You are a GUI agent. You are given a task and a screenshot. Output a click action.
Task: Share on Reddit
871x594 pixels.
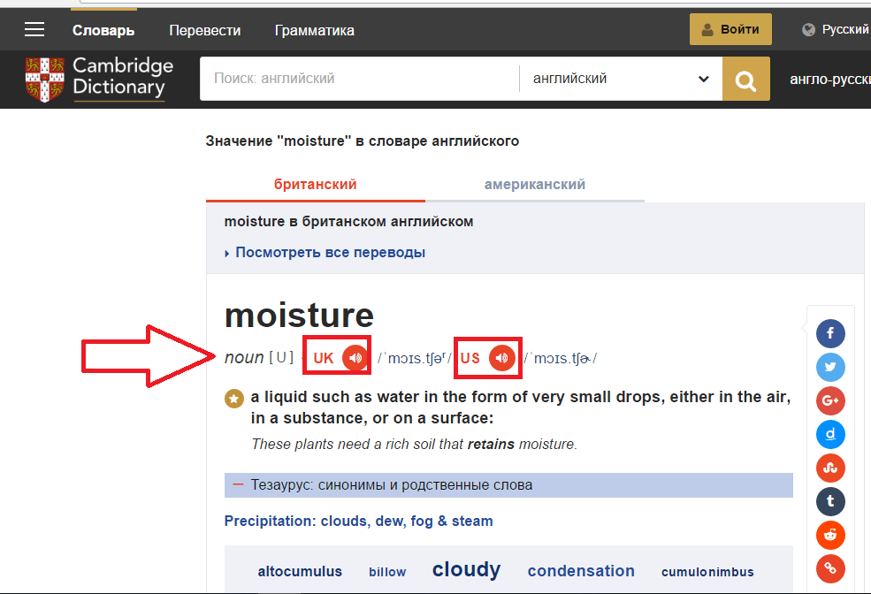point(830,535)
